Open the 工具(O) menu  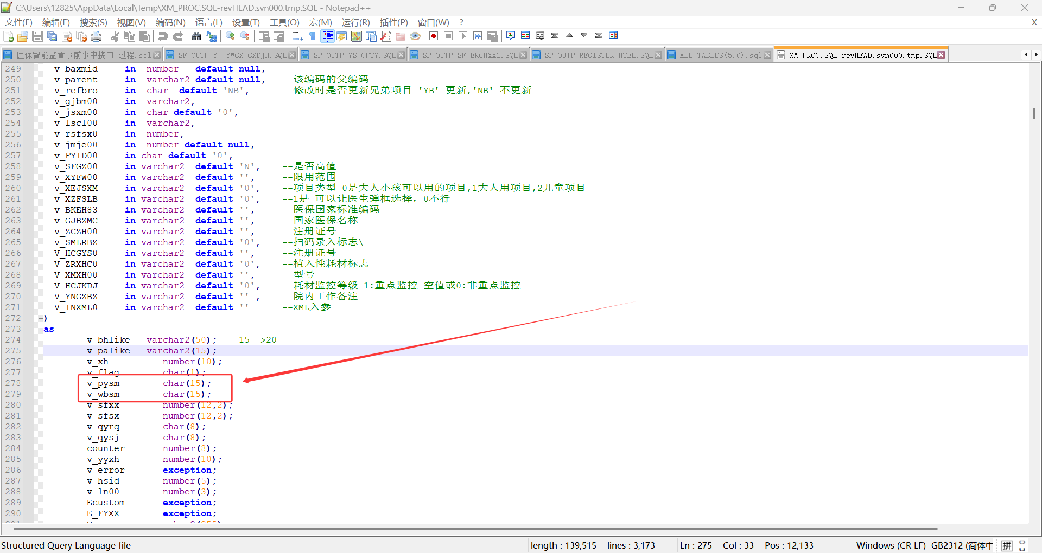click(x=284, y=22)
